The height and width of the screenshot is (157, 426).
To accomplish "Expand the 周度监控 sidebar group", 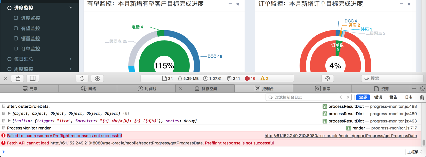I will [39, 69].
